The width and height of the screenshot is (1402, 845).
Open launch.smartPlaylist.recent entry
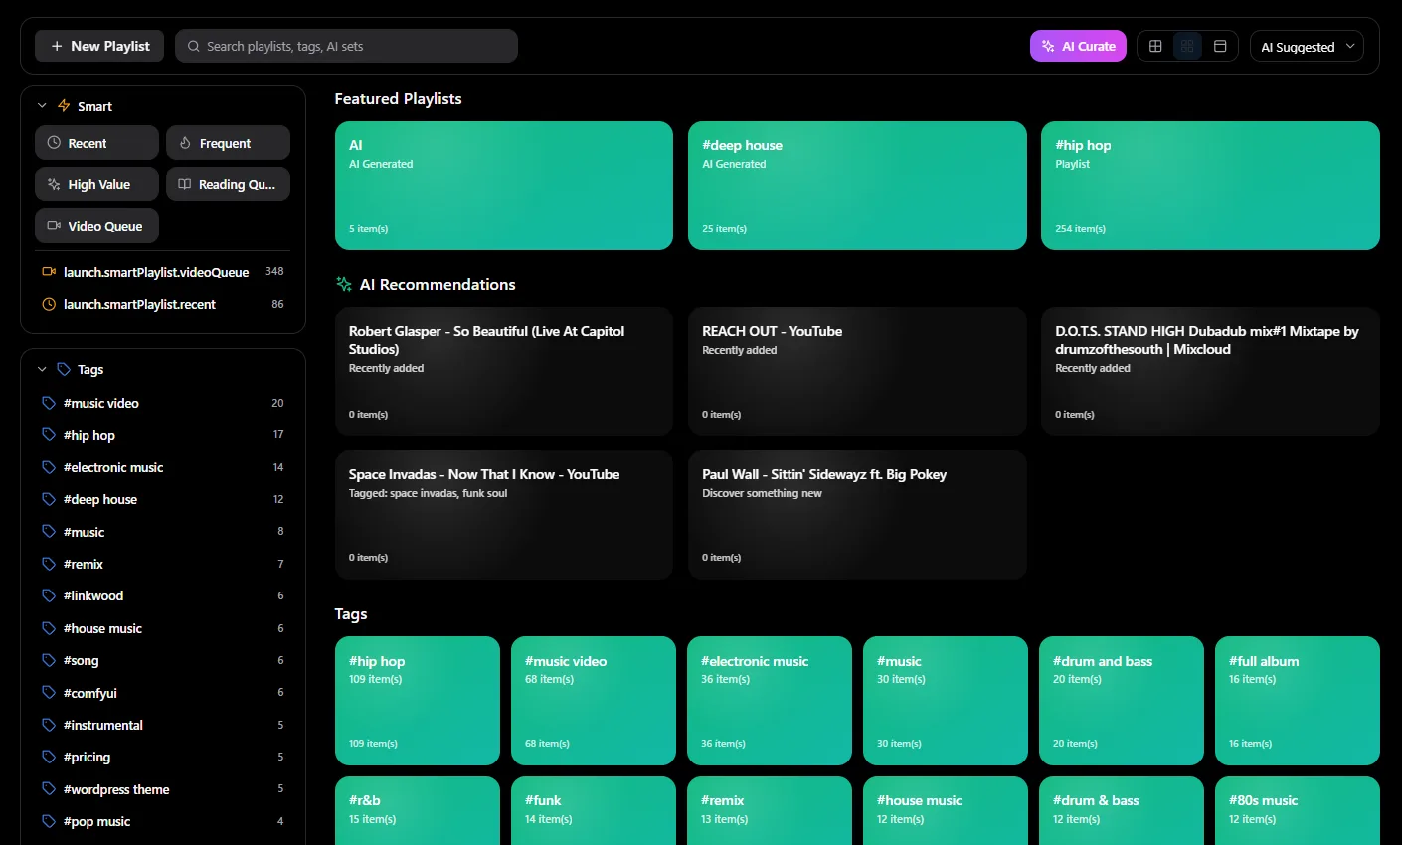(x=163, y=304)
